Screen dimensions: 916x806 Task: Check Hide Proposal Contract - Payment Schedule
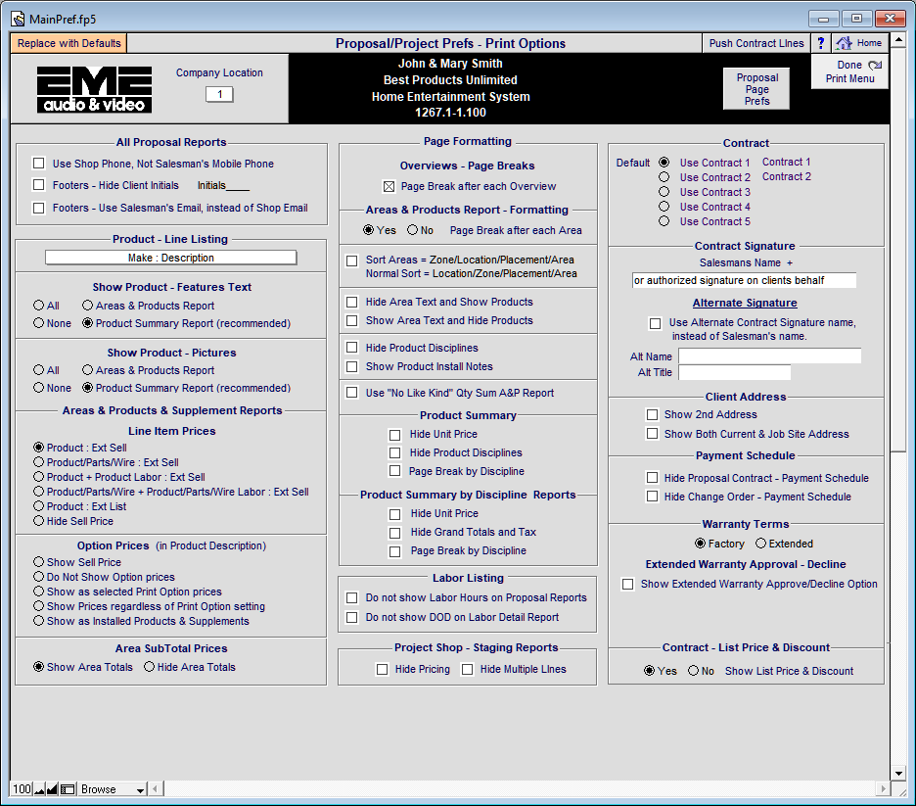[x=653, y=478]
